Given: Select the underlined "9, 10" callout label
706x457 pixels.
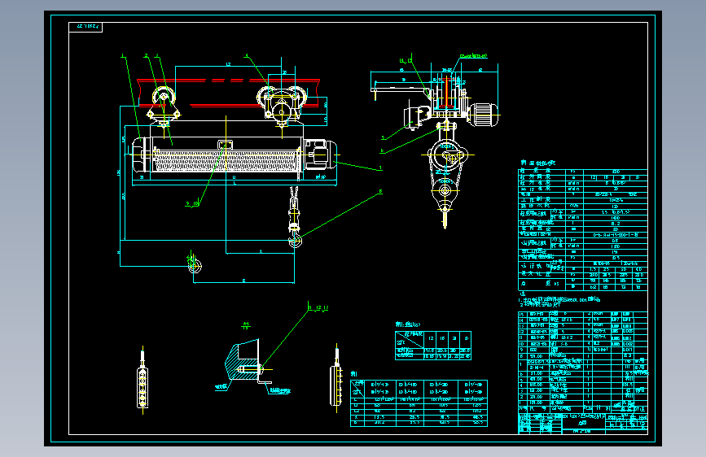Looking at the screenshot, I should (192, 204).
